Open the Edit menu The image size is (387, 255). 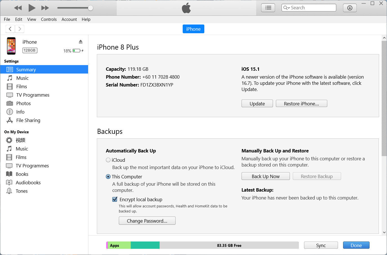19,19
